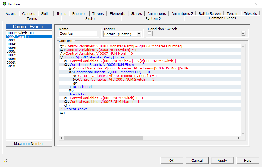Select empty common event 0003
Viewport: 262px width, 167px height.
point(29,40)
